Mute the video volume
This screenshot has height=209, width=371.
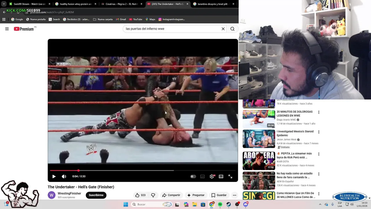coord(64,176)
